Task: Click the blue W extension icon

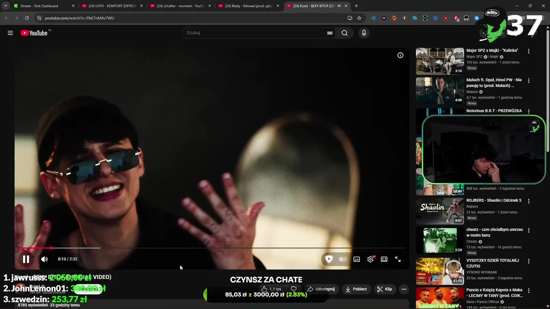Action: tap(435, 18)
